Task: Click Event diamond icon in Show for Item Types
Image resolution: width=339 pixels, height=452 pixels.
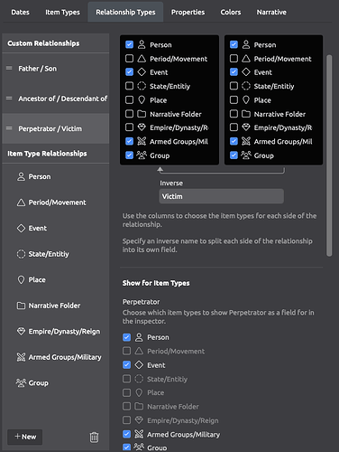Action: pyautogui.click(x=139, y=365)
